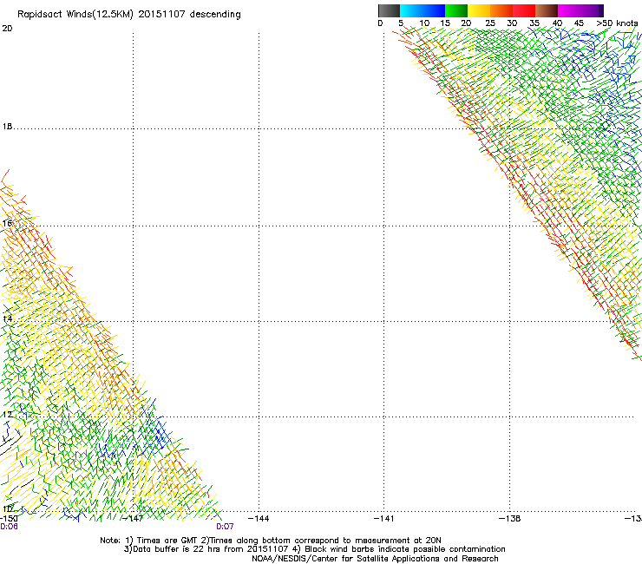This screenshot has width=642, height=564.
Task: Select the latitude label "18" on left axis
Action: tap(7, 127)
